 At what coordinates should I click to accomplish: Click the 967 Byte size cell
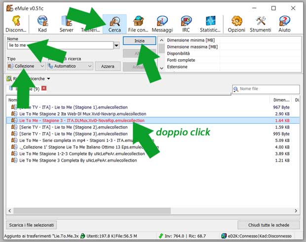pyautogui.click(x=281, y=107)
